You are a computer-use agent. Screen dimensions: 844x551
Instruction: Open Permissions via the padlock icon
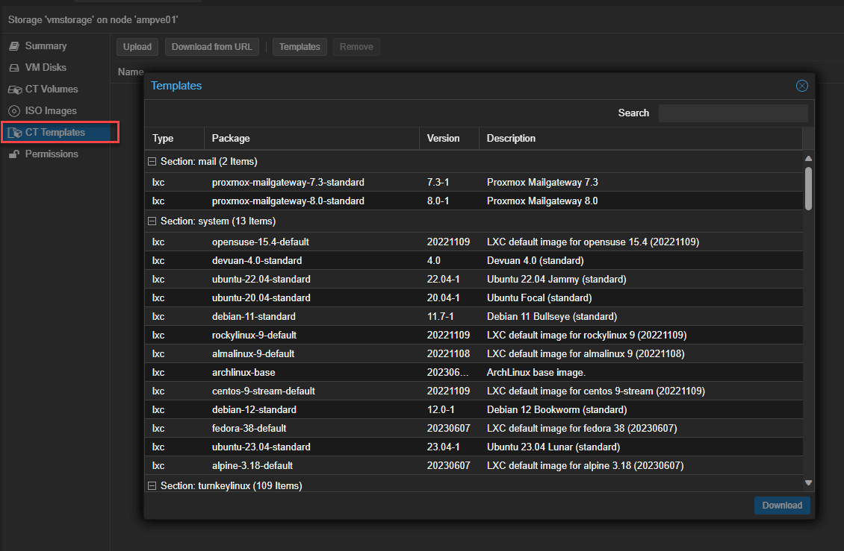[14, 154]
